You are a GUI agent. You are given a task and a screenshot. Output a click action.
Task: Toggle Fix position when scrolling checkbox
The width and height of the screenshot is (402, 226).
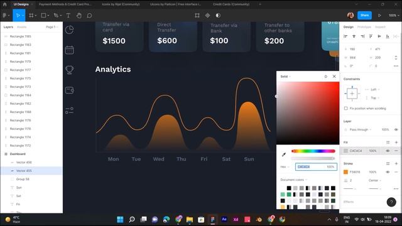(x=346, y=109)
